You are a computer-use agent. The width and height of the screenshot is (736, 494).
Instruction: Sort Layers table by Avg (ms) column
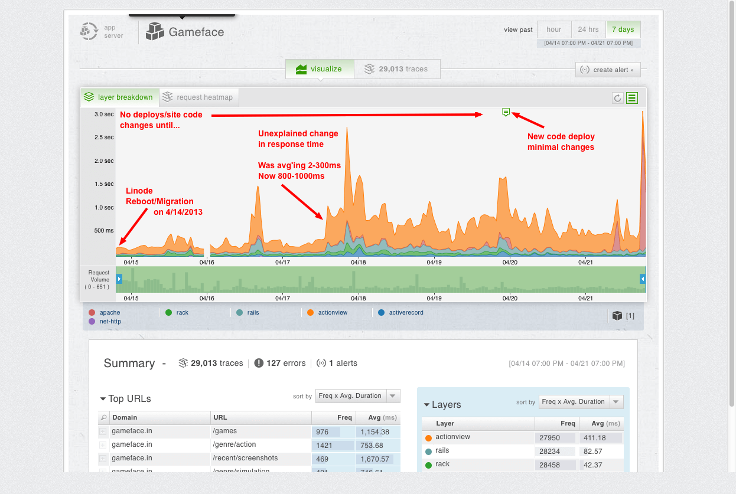pyautogui.click(x=601, y=424)
